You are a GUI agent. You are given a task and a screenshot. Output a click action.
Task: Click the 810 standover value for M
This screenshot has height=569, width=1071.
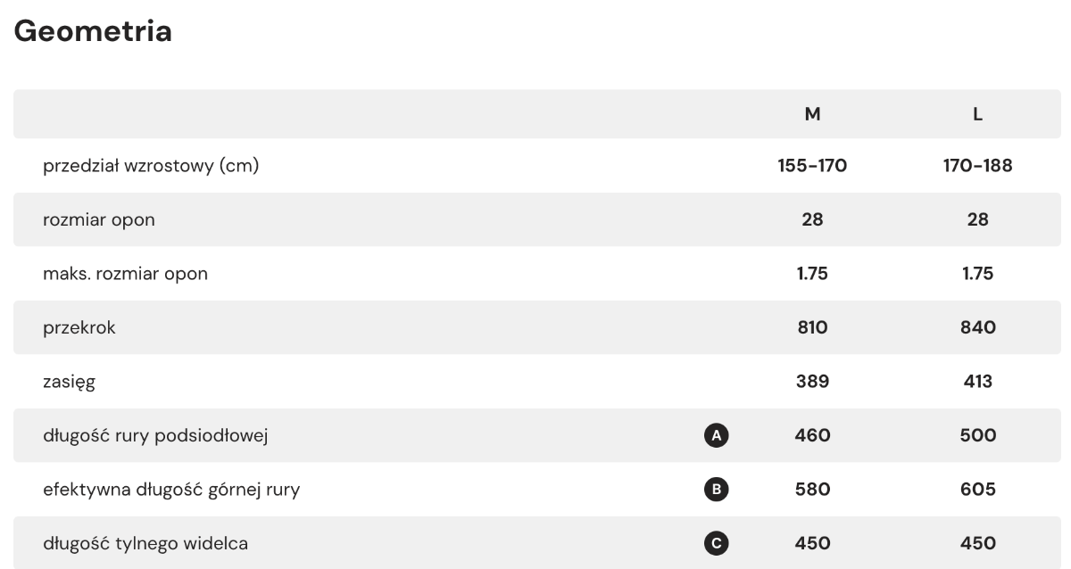pyautogui.click(x=812, y=327)
